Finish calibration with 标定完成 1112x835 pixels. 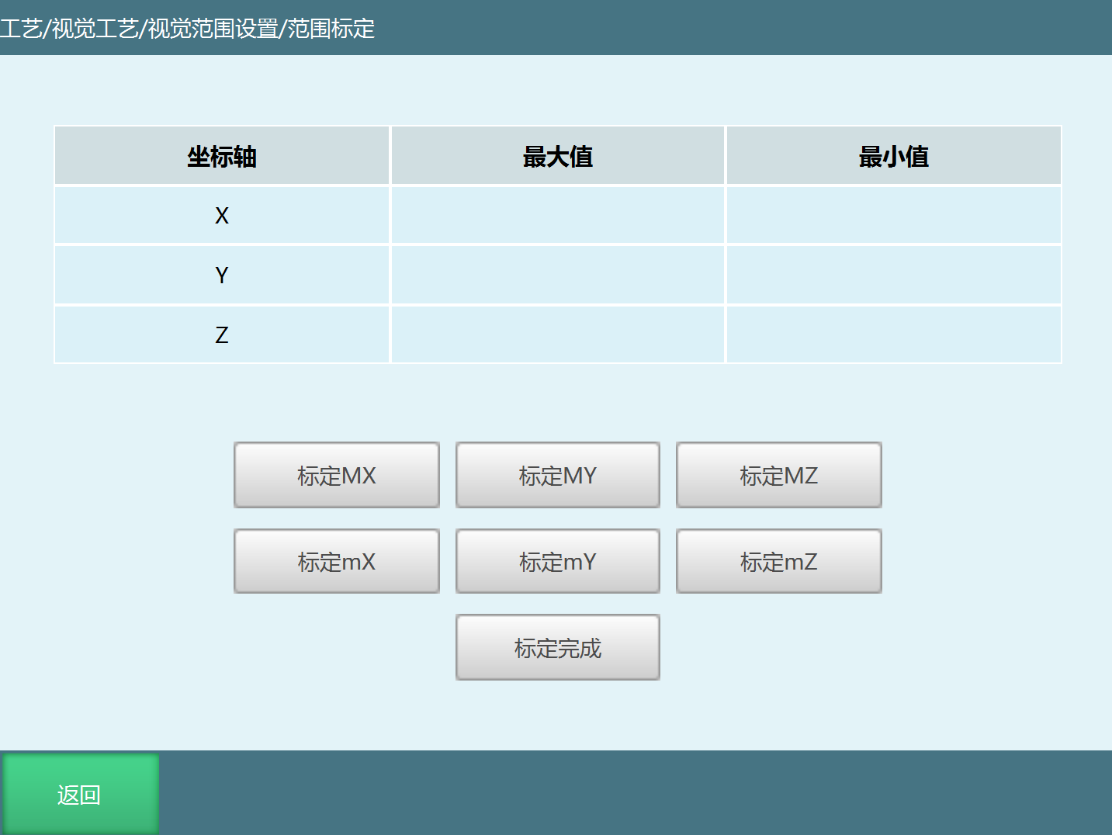tap(557, 647)
